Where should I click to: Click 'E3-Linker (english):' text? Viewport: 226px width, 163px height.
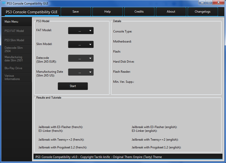coord(144,131)
